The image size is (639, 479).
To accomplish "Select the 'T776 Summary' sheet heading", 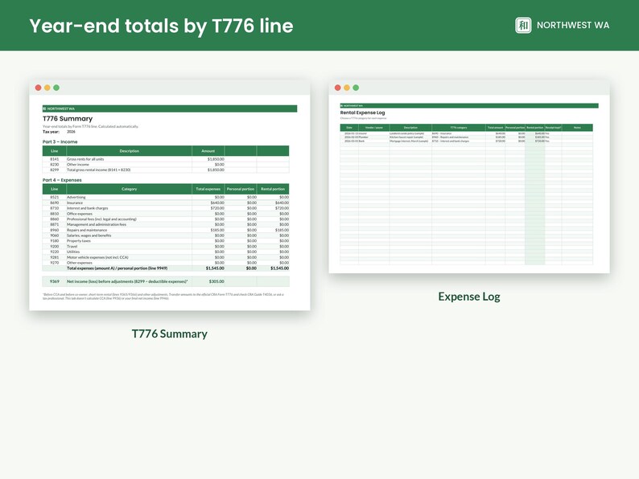I will coord(68,118).
